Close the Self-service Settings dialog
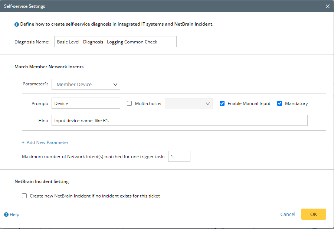This screenshot has width=334, height=229. [328, 6]
